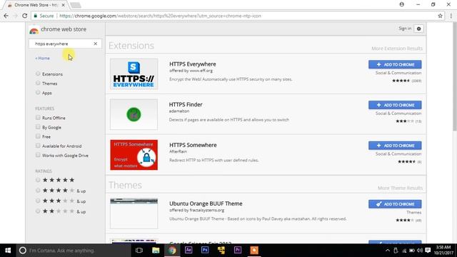Open the Ubuntu Orange BUUF Theme title
This screenshot has height=257, width=457.
[206, 203]
